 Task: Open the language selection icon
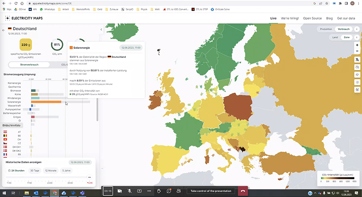pyautogui.click(x=357, y=60)
